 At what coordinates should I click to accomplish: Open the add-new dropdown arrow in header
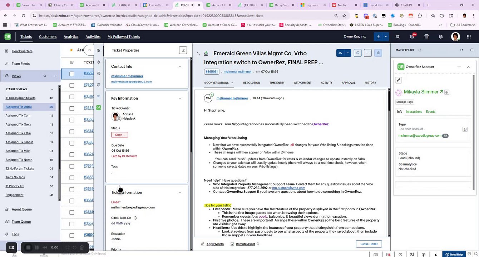click(x=386, y=37)
